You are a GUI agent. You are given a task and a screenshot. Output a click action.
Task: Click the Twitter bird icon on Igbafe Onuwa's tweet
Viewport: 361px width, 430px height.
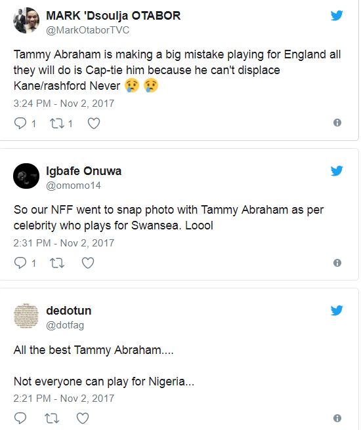(x=337, y=171)
